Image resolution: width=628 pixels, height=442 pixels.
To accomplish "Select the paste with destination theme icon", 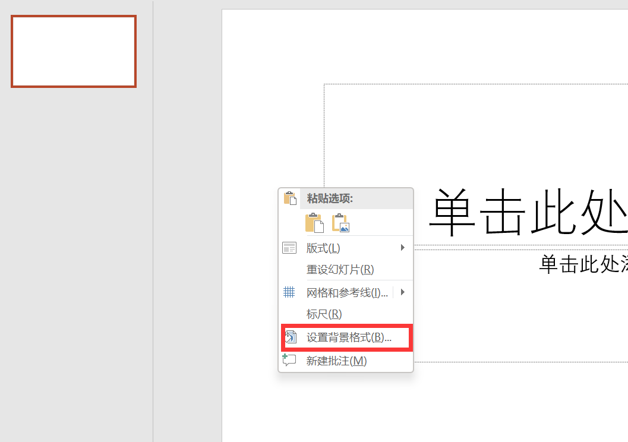I will click(x=314, y=222).
